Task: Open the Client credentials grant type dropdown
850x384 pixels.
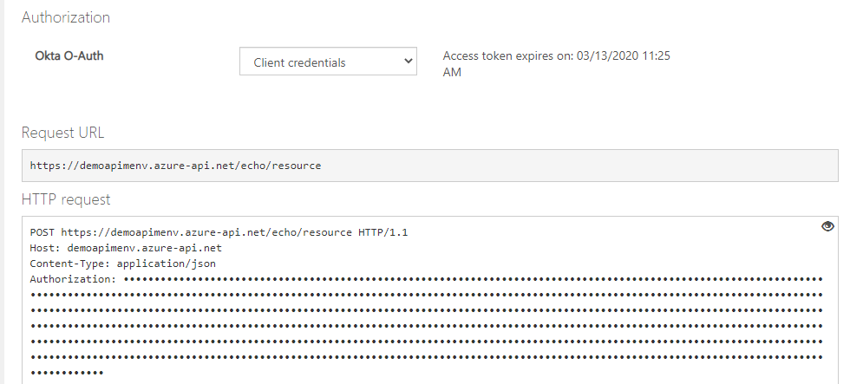Action: [x=328, y=62]
